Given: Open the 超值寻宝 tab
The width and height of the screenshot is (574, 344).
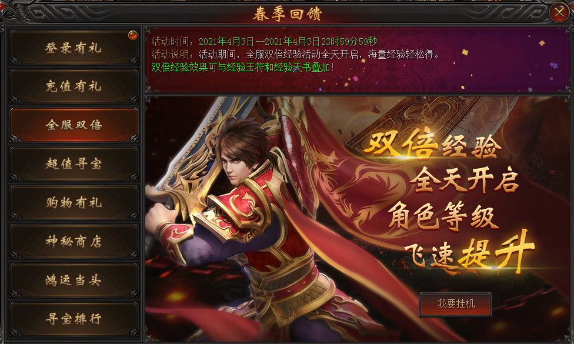Looking at the screenshot, I should click(74, 164).
